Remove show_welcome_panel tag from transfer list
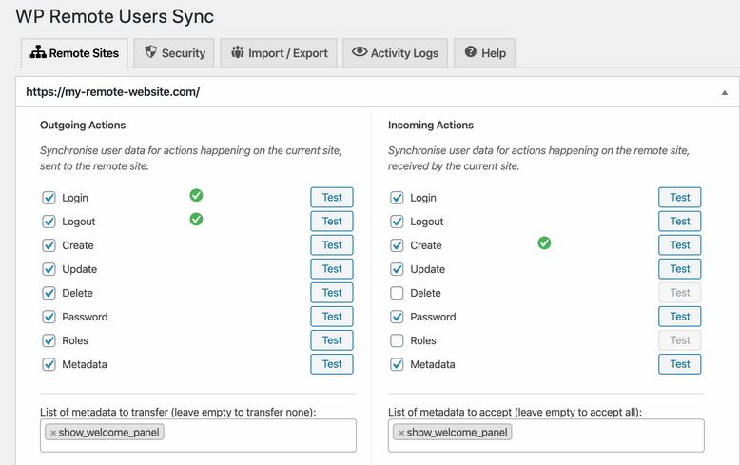This screenshot has width=740, height=465. 53,433
